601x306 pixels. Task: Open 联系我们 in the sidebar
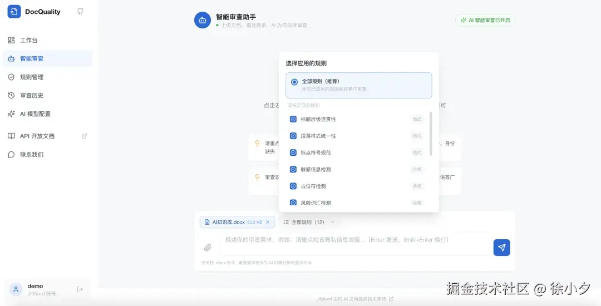point(47,154)
